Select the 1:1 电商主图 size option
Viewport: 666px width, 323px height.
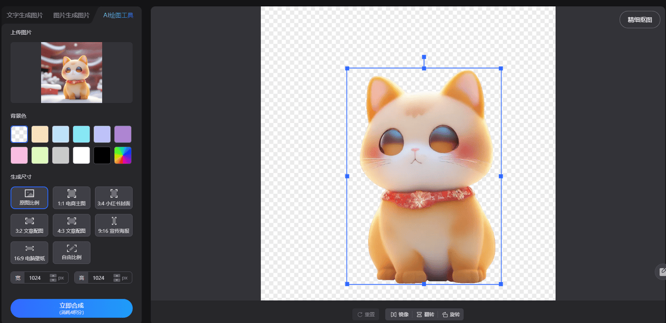click(x=71, y=197)
